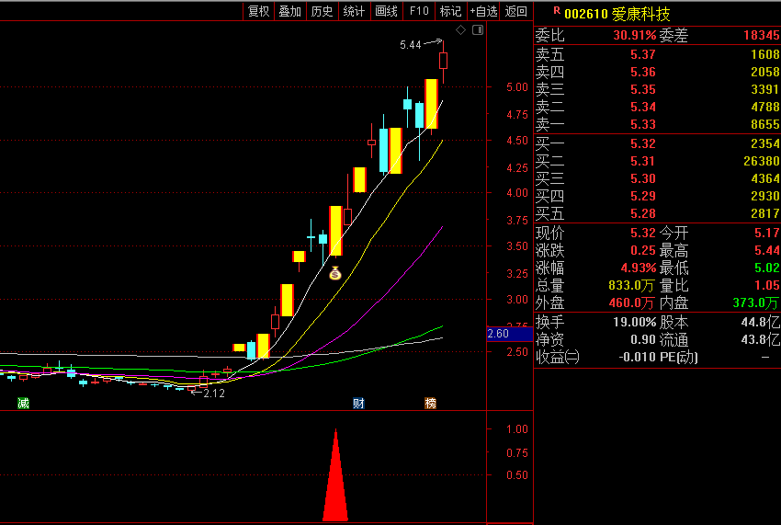Open the 叠加 overlay menu
Viewport: 781px width, 525px height.
(x=289, y=11)
